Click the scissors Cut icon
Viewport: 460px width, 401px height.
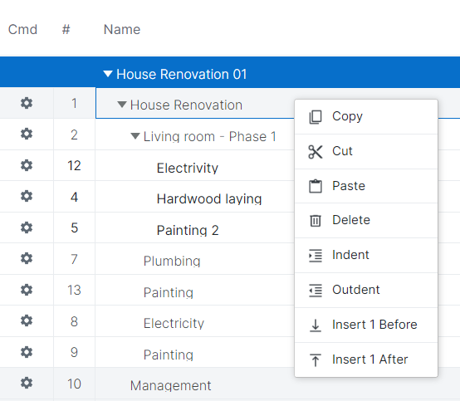pyautogui.click(x=316, y=152)
